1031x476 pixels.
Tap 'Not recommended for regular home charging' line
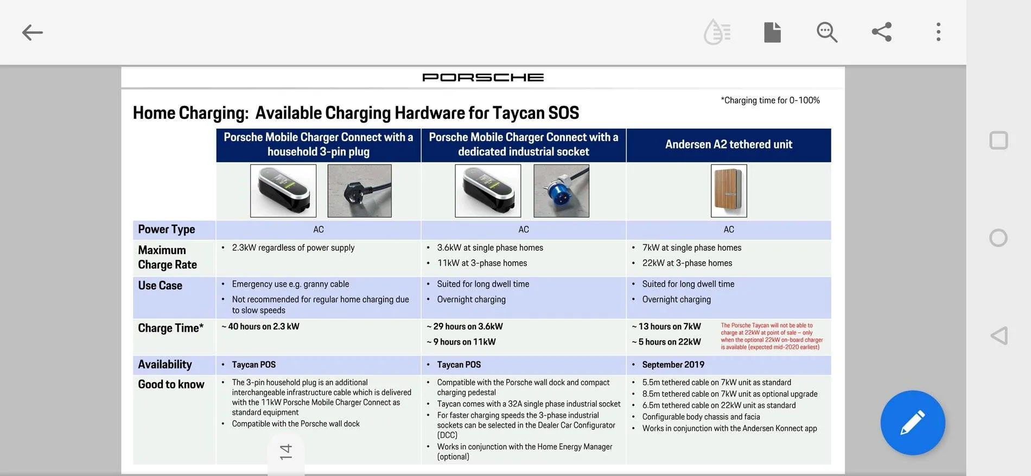(x=320, y=304)
